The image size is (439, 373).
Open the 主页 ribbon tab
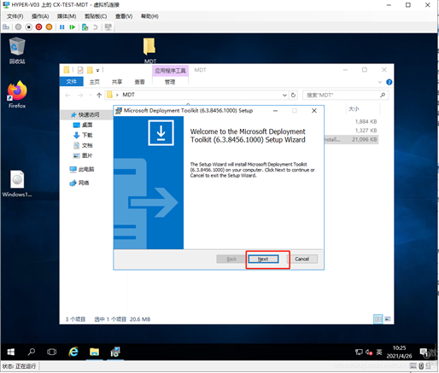tap(95, 82)
